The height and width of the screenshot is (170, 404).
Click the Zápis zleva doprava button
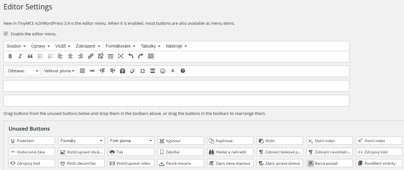tap(230, 163)
